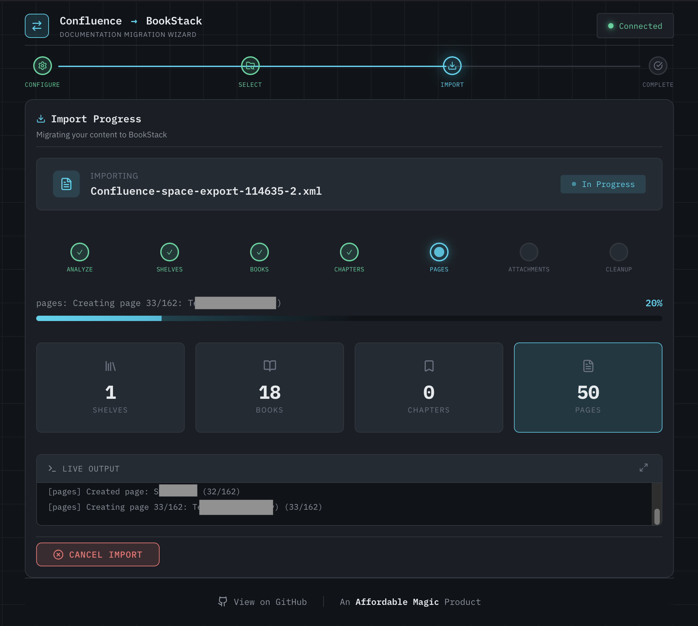
Task: Click the Import step download icon
Action: [452, 66]
